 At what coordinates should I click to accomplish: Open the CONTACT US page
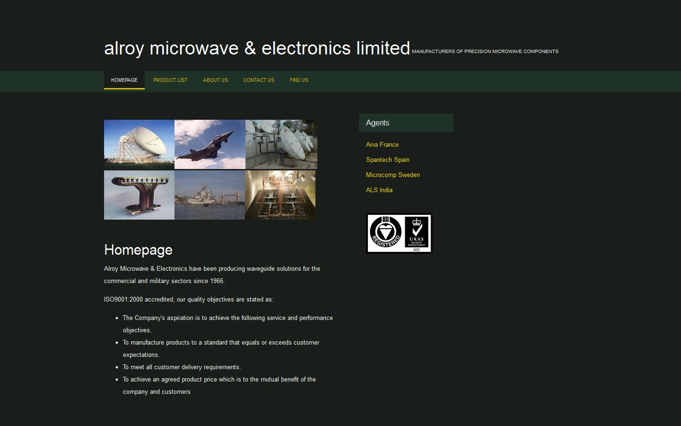[258, 80]
